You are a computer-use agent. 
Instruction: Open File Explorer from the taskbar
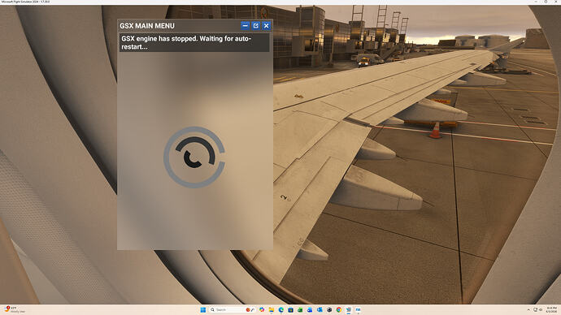point(272,309)
